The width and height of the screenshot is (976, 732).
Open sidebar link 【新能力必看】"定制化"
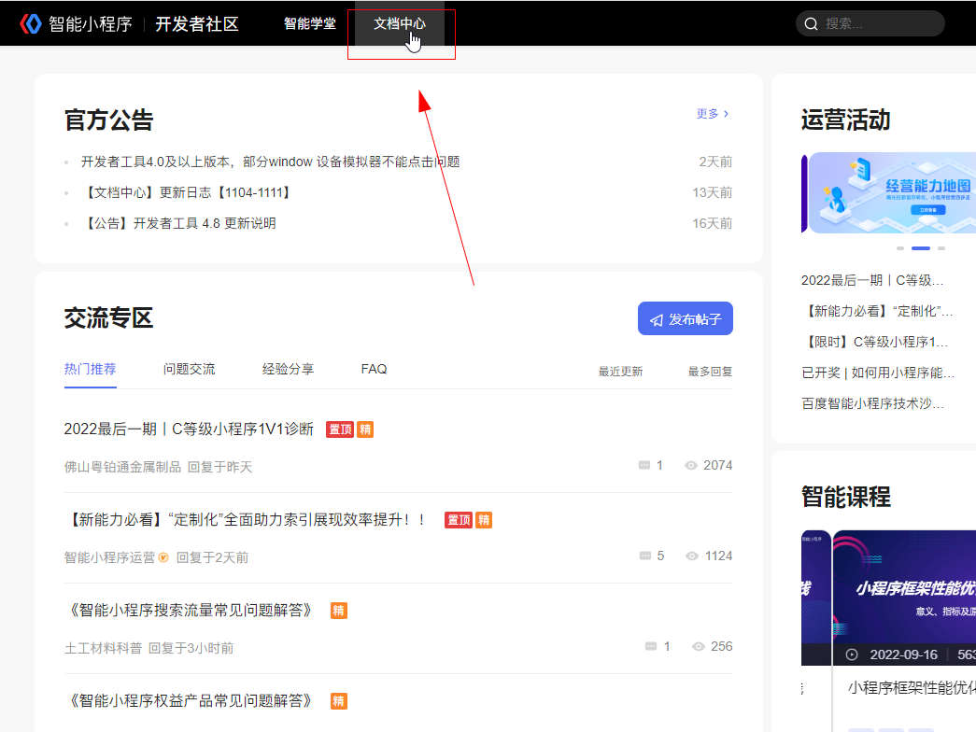[878, 311]
